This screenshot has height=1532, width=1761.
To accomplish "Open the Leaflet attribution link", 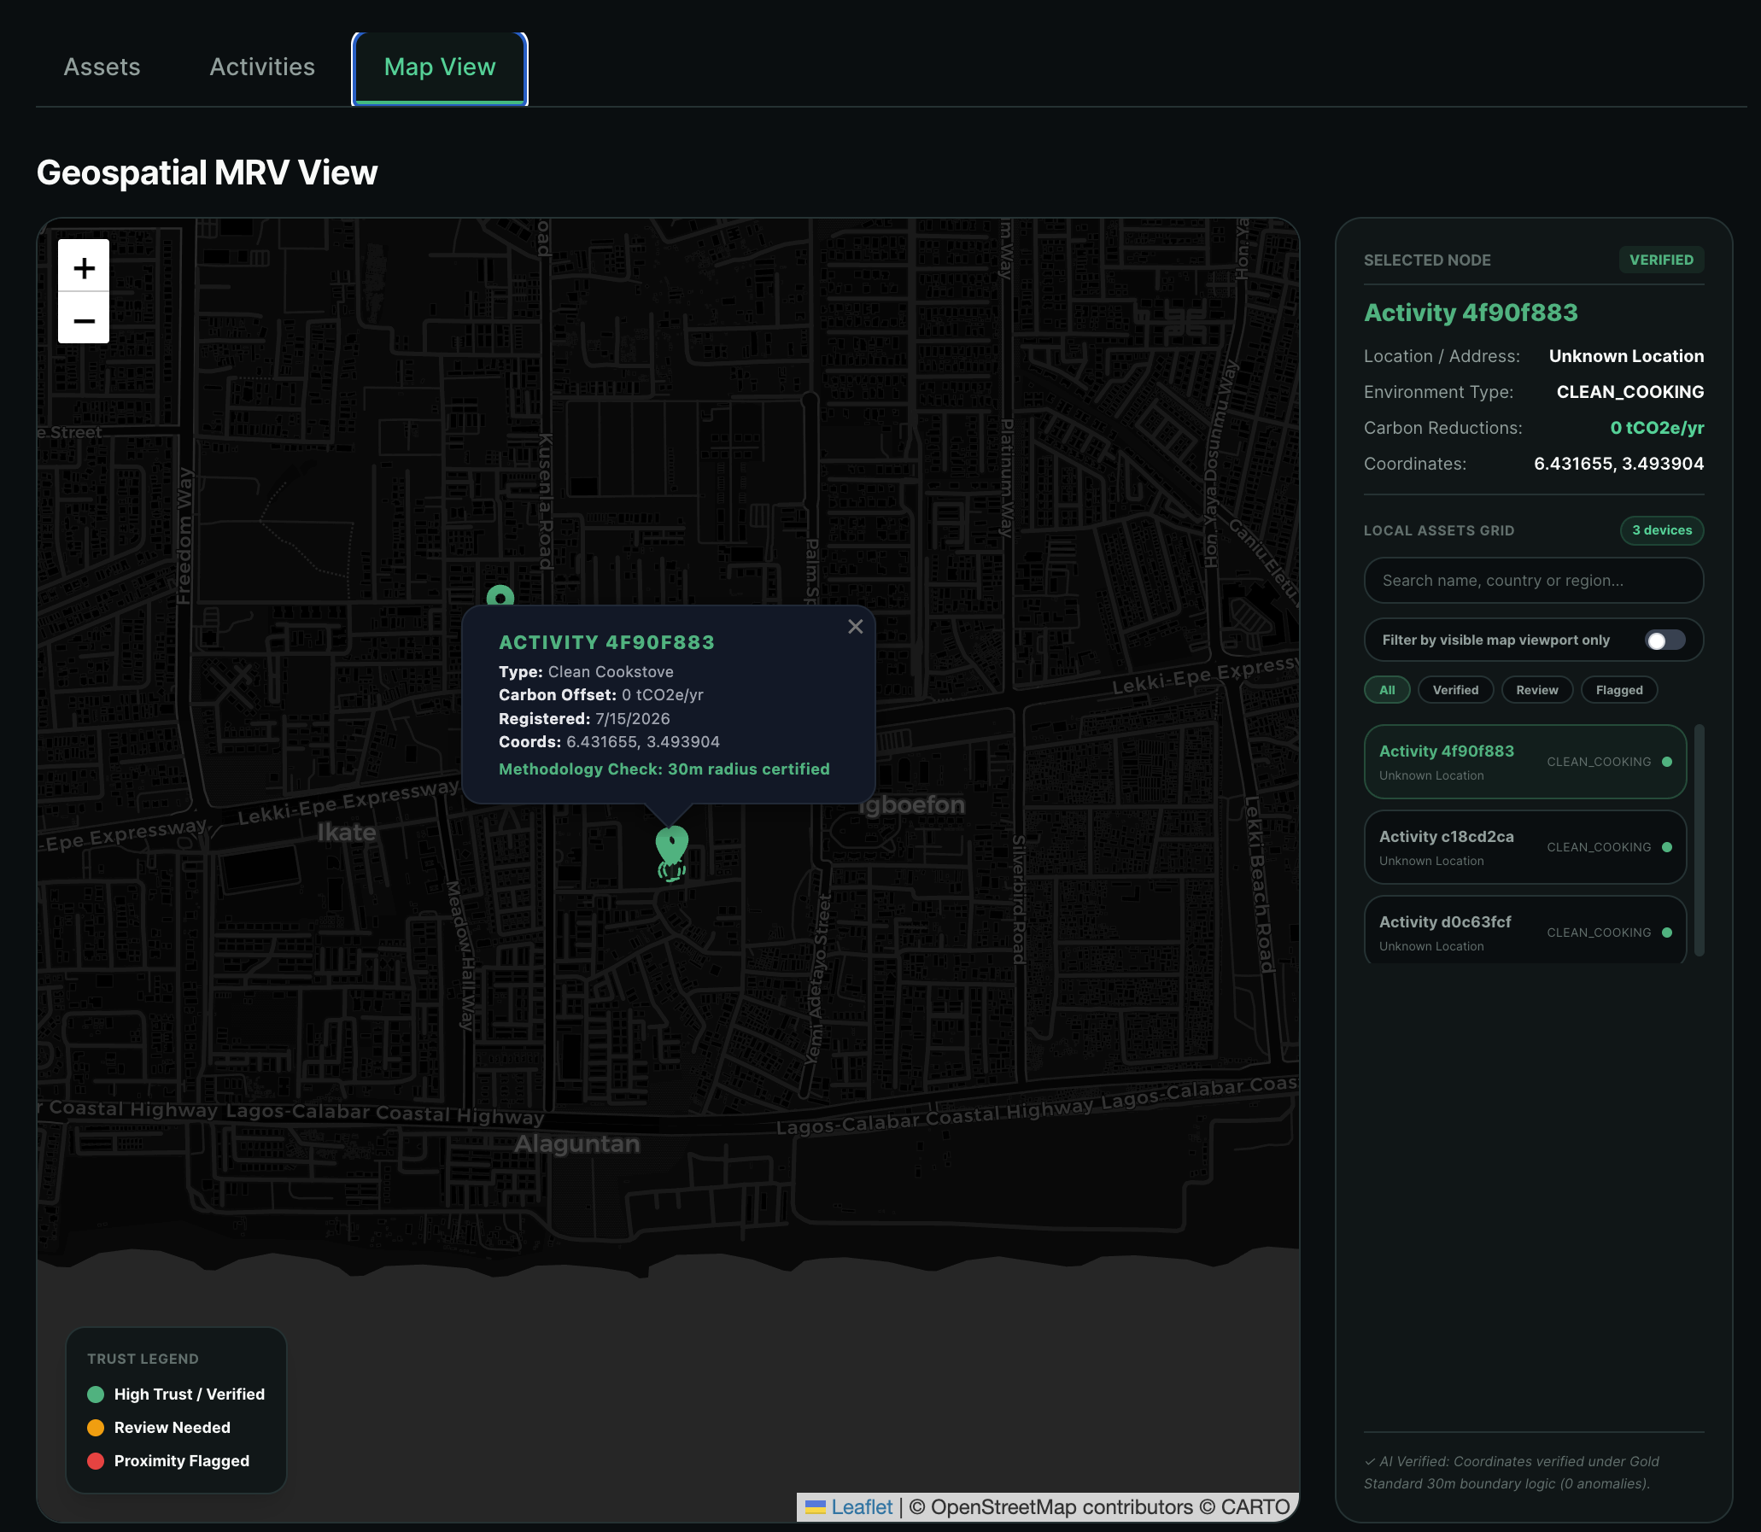I will (862, 1506).
